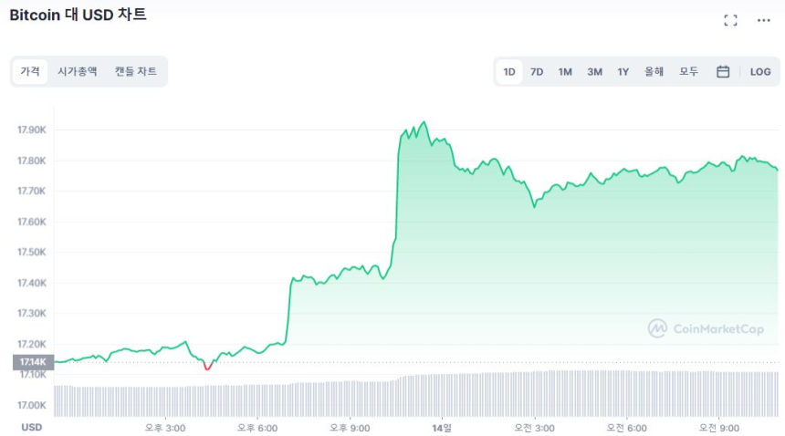The height and width of the screenshot is (436, 785).
Task: Select the 1D time range
Action: (x=509, y=72)
